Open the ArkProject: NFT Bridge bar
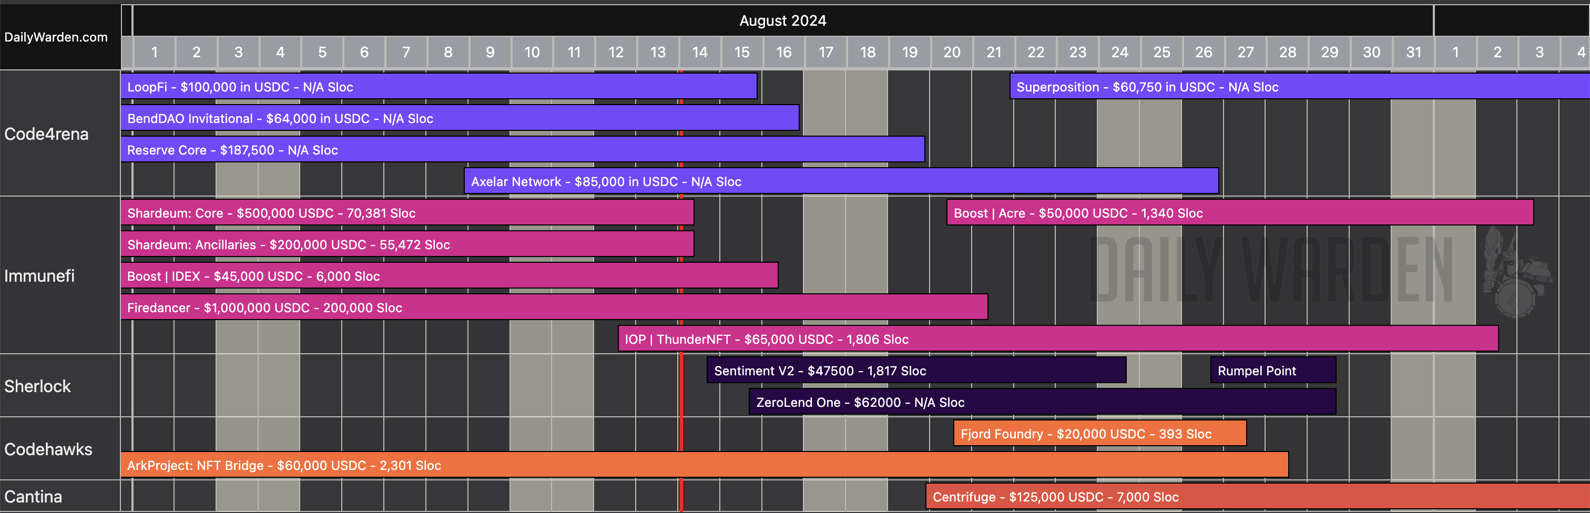The width and height of the screenshot is (1590, 513). (705, 464)
